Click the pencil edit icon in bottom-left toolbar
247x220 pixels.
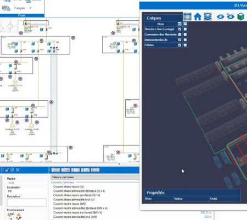coord(7,170)
